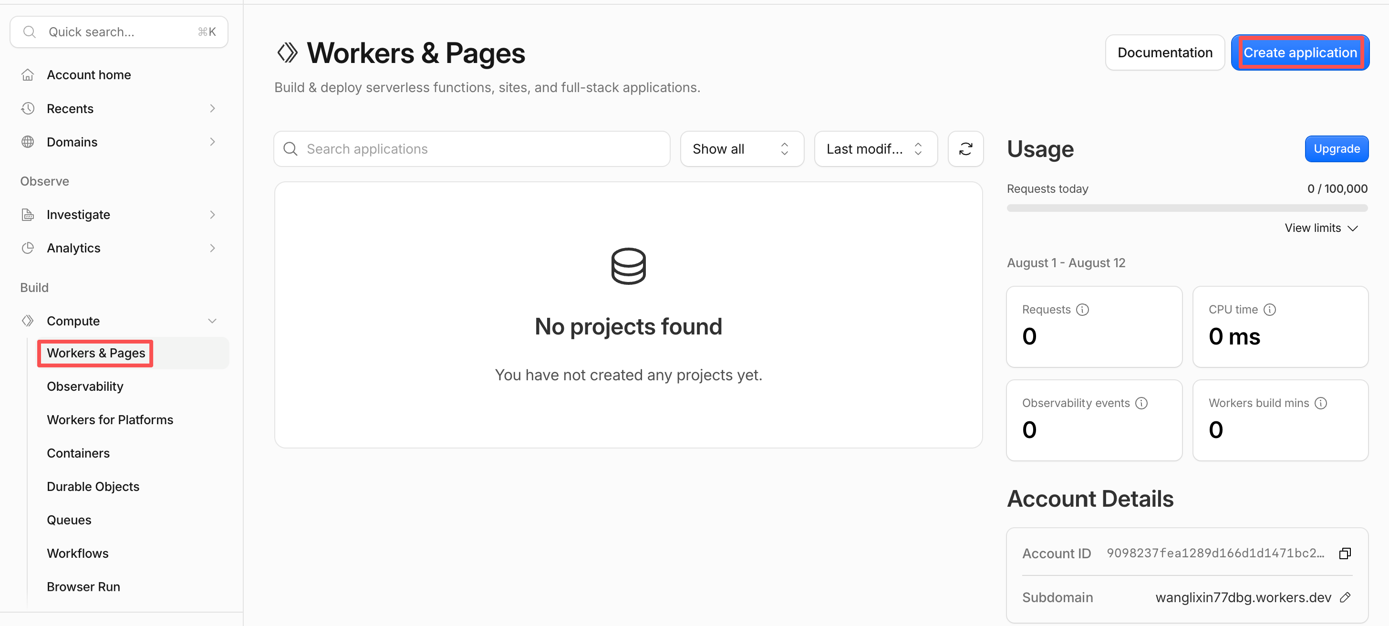Open Workers for Platforms

(x=110, y=420)
